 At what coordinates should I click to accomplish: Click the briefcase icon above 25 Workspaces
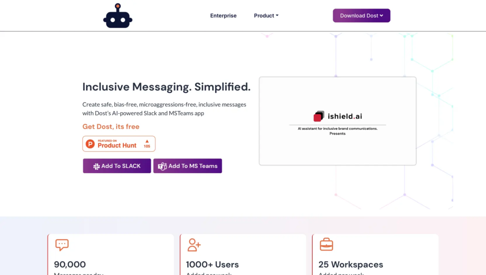[x=326, y=245]
